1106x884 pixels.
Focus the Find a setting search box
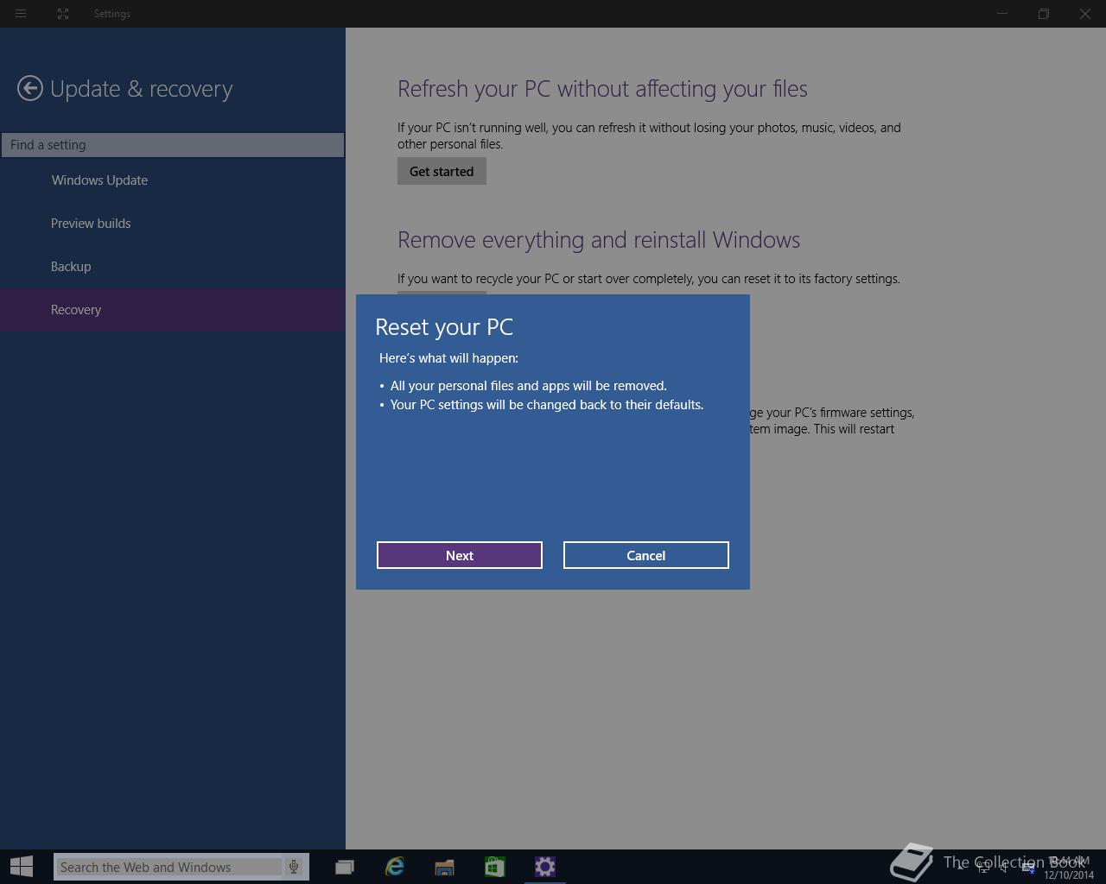(x=173, y=144)
